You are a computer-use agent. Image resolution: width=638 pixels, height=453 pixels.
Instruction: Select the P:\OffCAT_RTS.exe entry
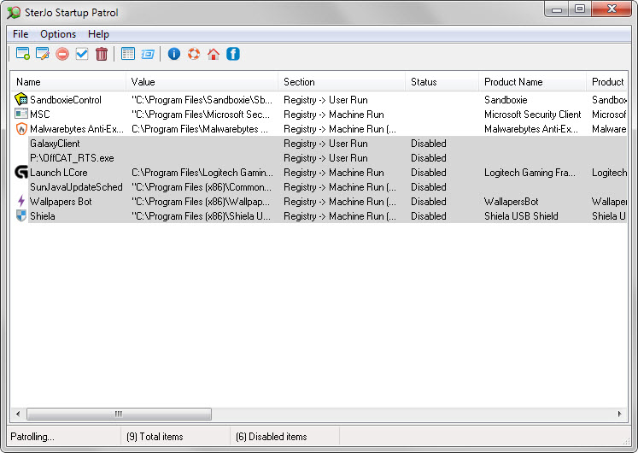72,158
